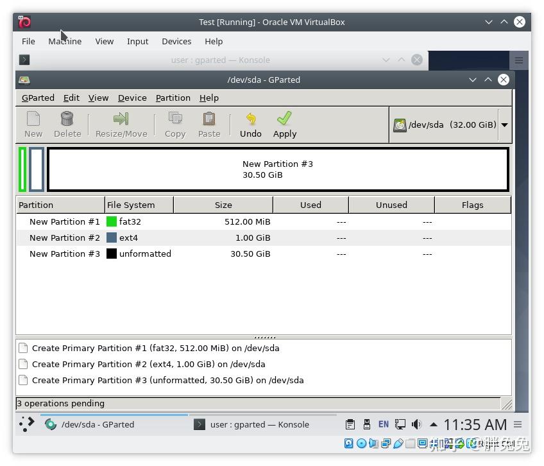
Task: Open the Konsole hamburger menu
Action: pos(519,60)
